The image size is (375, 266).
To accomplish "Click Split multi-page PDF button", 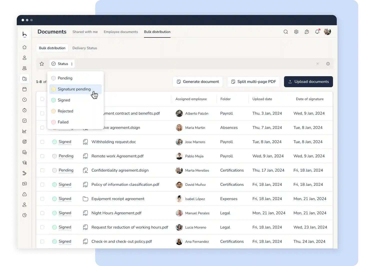I will coord(253,82).
